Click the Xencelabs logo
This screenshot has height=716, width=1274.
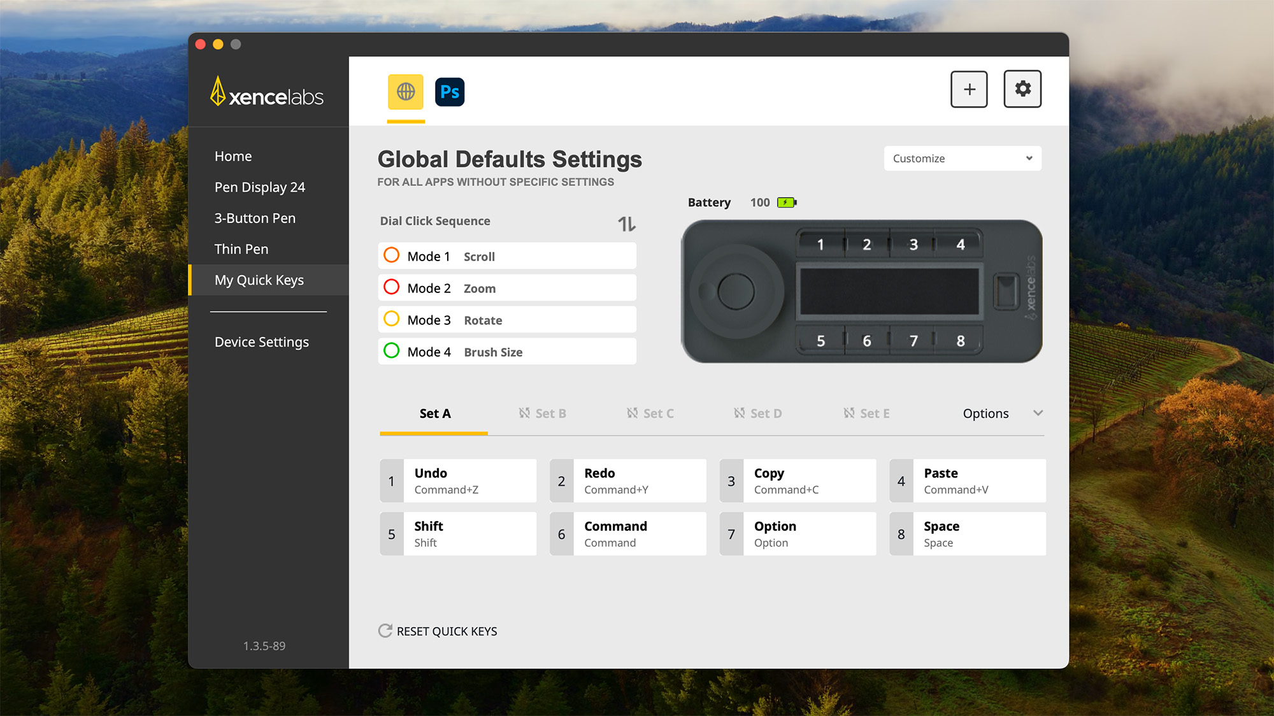267,93
